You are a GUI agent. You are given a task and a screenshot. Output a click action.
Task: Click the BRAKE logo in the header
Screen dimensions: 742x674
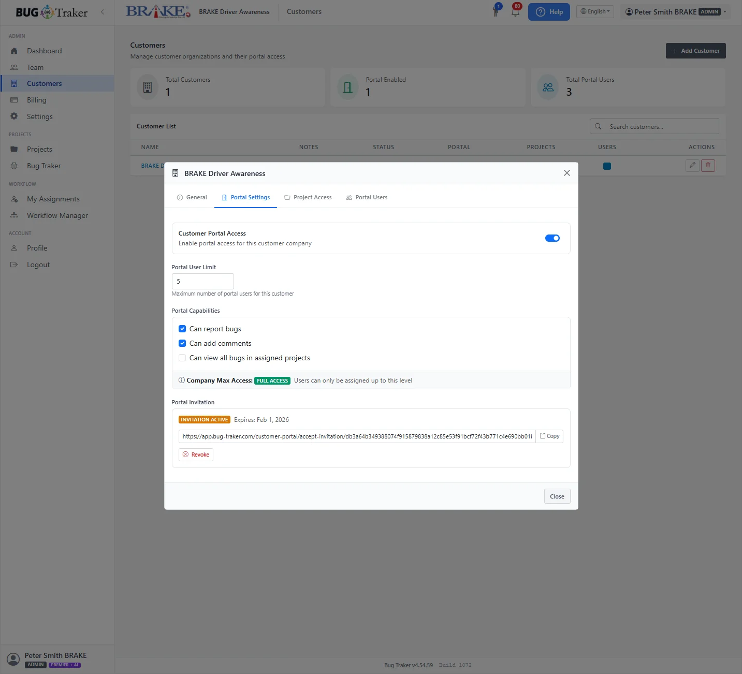(158, 11)
